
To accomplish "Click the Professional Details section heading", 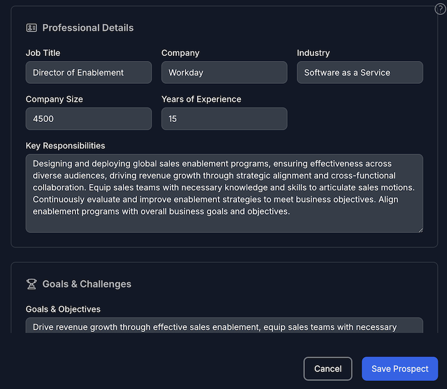I will [88, 27].
